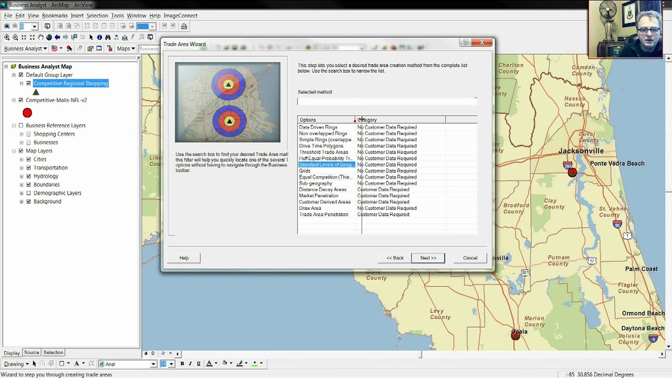This screenshot has height=378, width=672.
Task: Expand the Shopping Centers layer
Action: point(22,134)
